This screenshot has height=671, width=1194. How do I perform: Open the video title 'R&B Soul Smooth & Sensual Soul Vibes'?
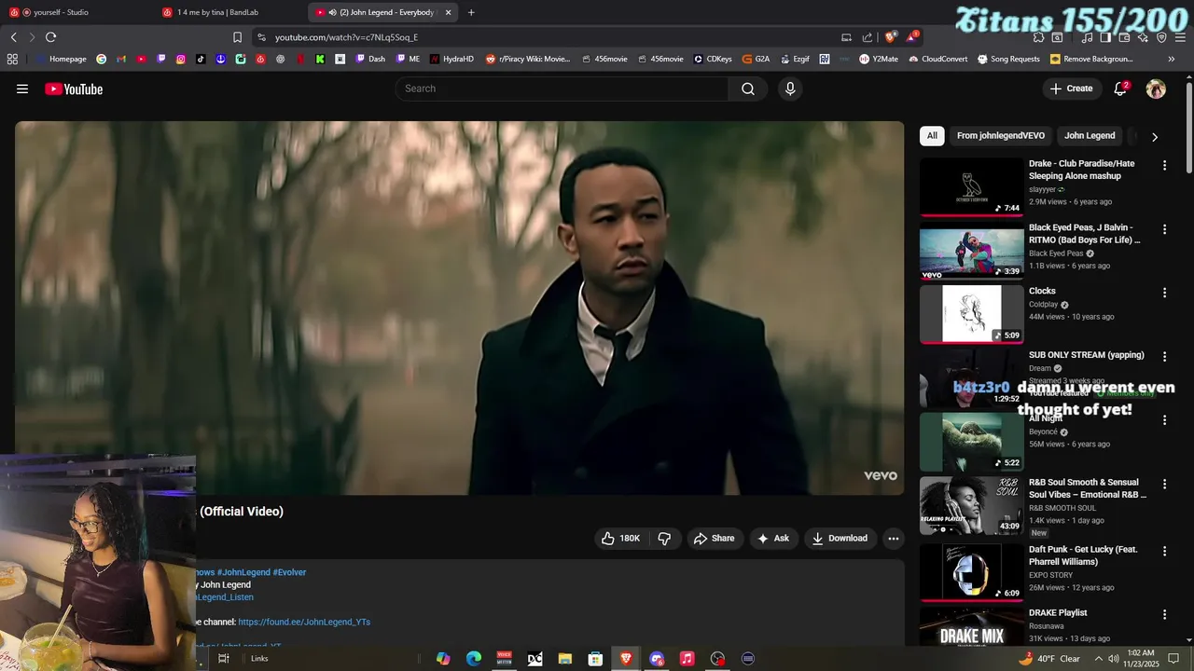(x=1088, y=488)
